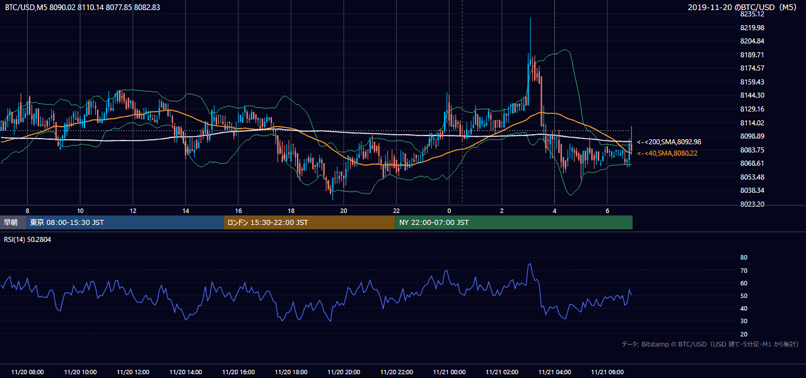Viewport: 806px width, 378px height.
Task: Click price label 8174.57
Action: coord(752,68)
